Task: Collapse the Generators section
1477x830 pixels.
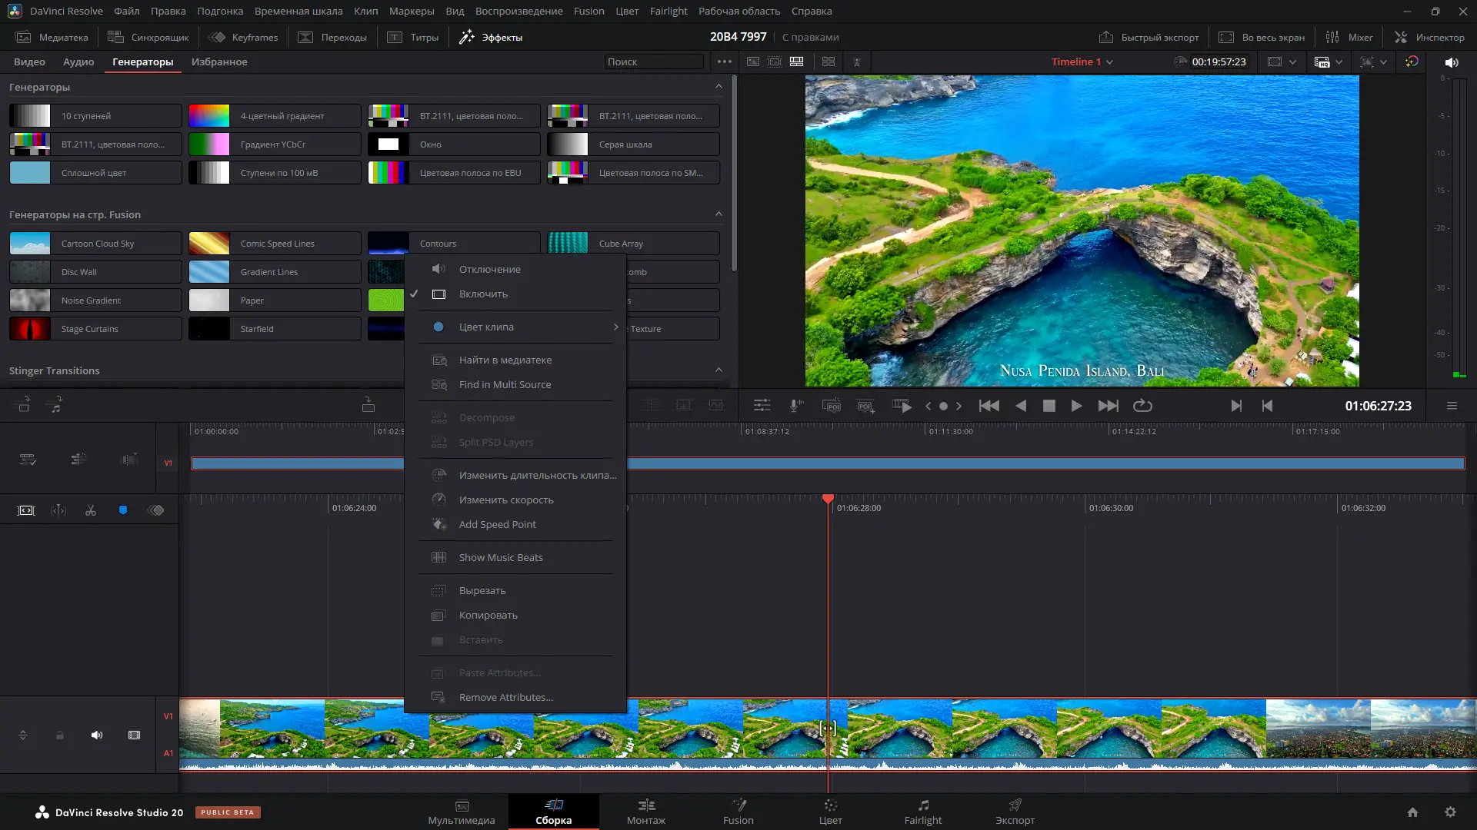Action: (718, 87)
